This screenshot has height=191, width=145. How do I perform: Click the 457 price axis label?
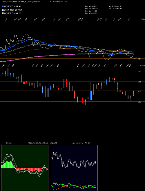click(x=139, y=91)
